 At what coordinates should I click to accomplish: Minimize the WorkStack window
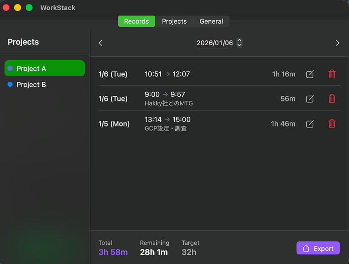tap(18, 8)
